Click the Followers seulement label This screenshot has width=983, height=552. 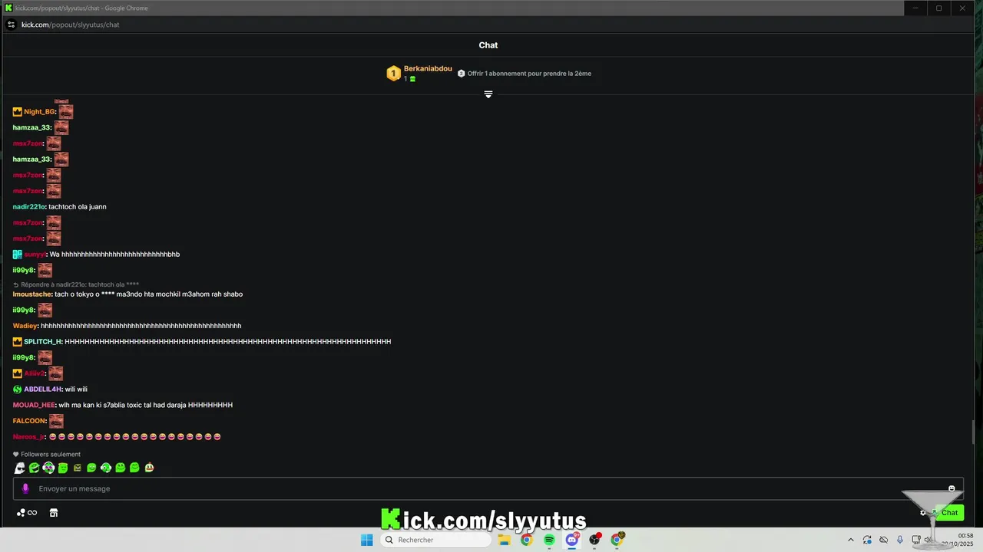[51, 455]
